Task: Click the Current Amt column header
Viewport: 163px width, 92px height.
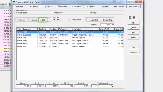Action: click(x=101, y=29)
